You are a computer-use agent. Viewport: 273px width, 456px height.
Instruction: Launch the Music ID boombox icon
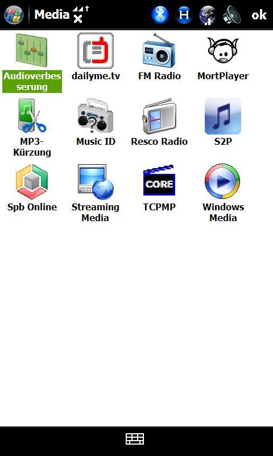96,116
